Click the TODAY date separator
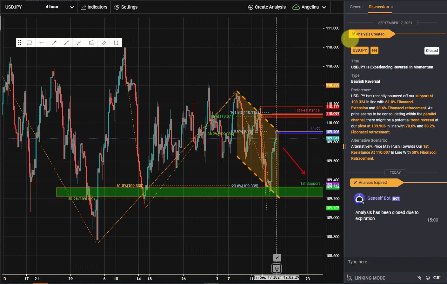 pos(395,172)
